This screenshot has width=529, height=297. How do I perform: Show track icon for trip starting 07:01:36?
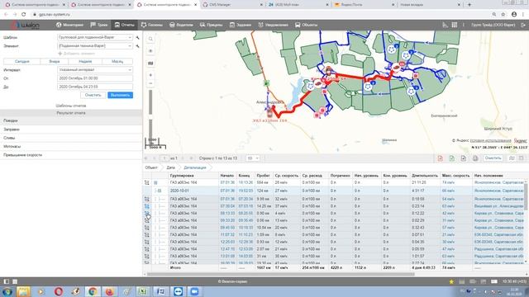point(147,199)
